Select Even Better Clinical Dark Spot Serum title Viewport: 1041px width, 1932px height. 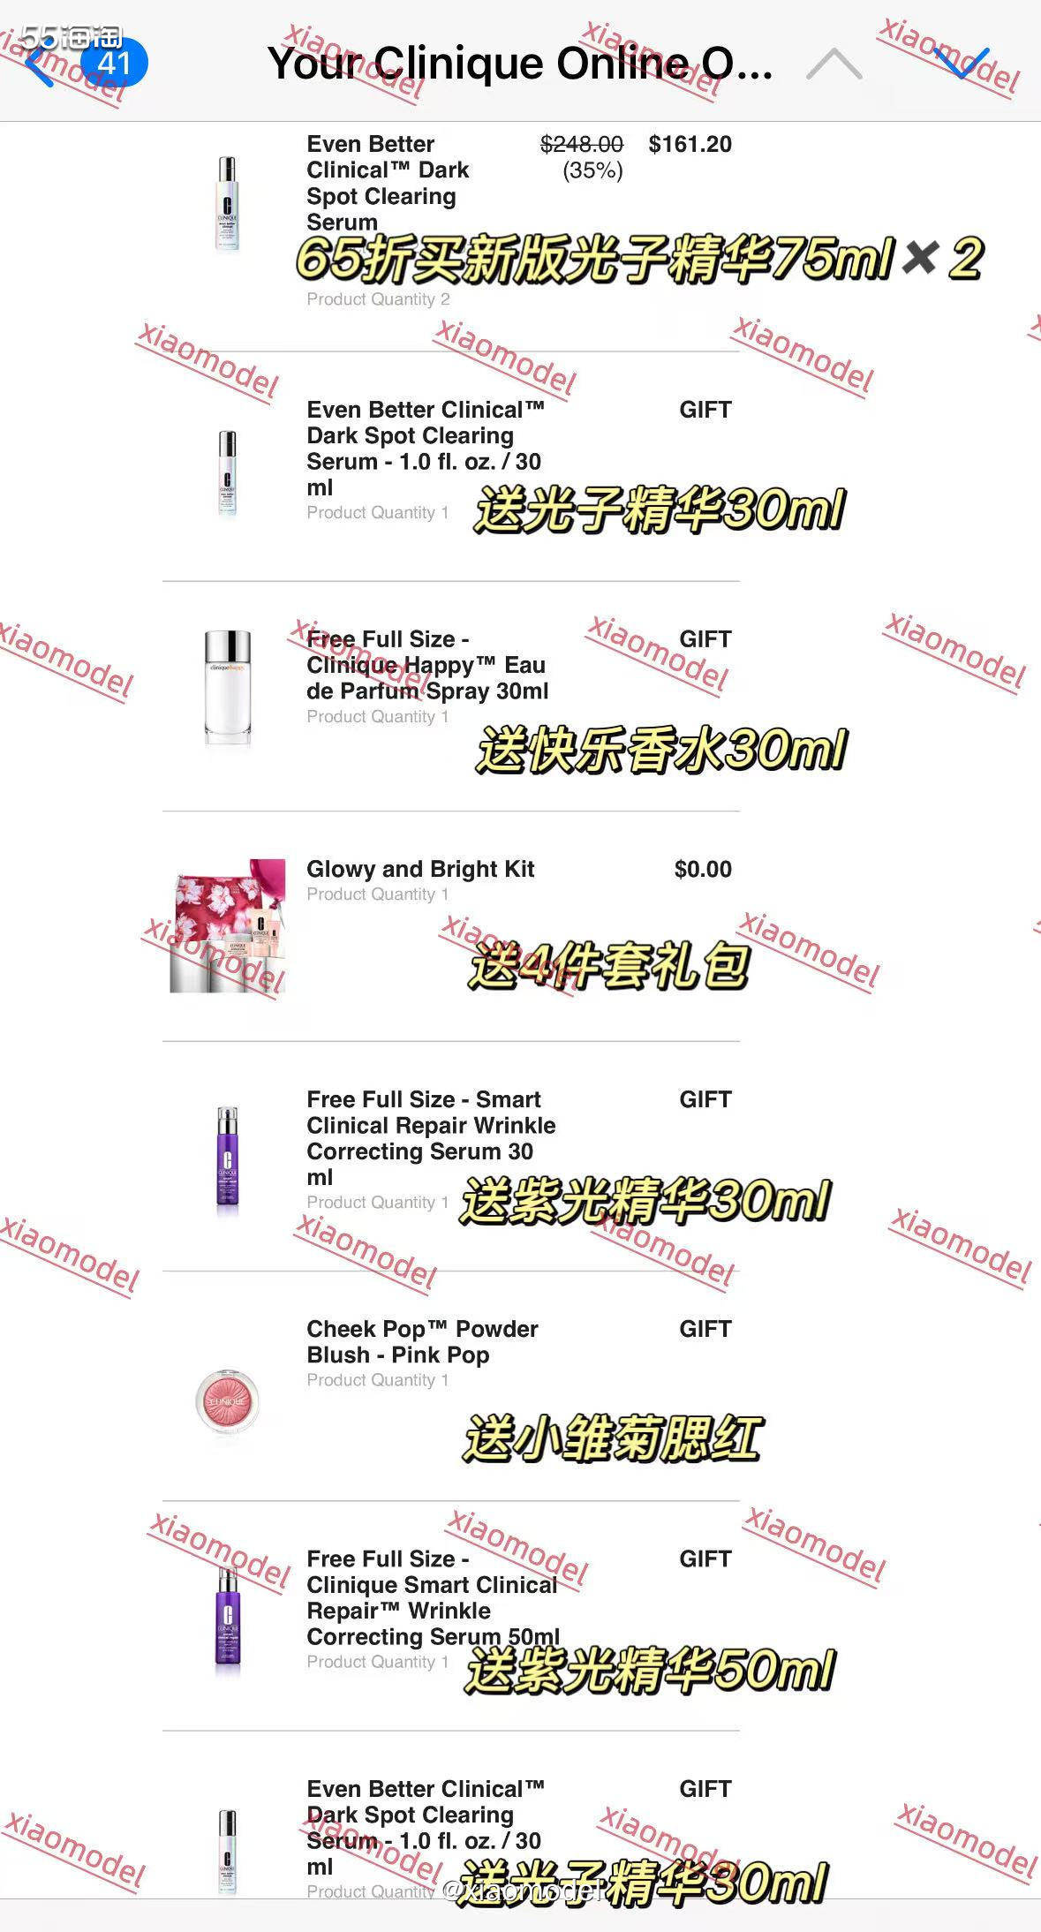pyautogui.click(x=388, y=183)
